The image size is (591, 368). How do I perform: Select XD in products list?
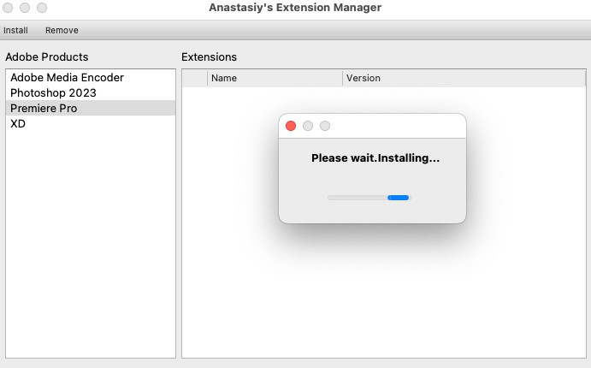click(x=18, y=123)
